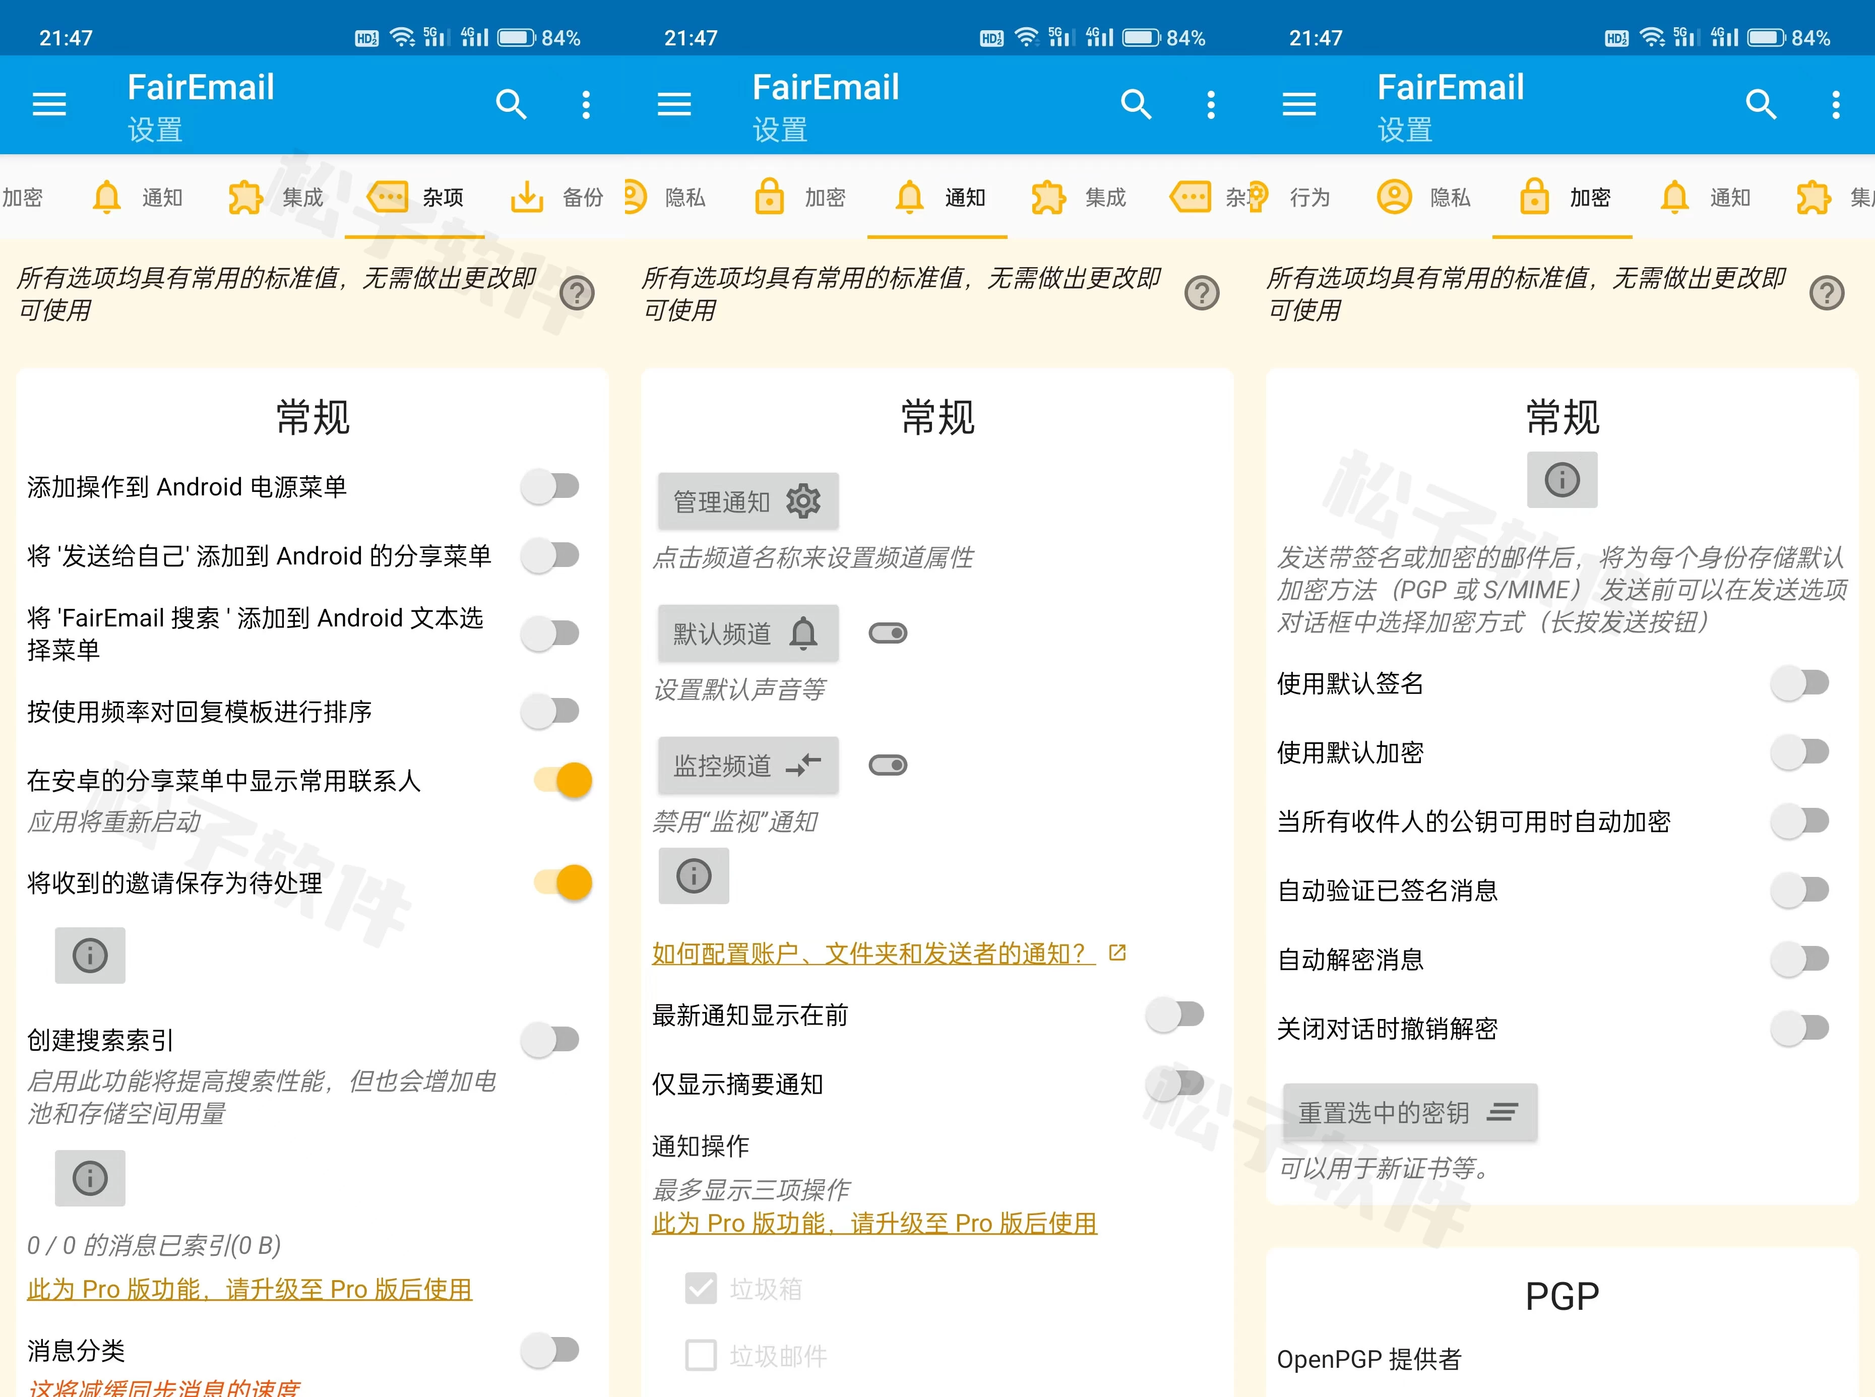Open hamburger menu in left screen
1875x1397 pixels.
[49, 104]
